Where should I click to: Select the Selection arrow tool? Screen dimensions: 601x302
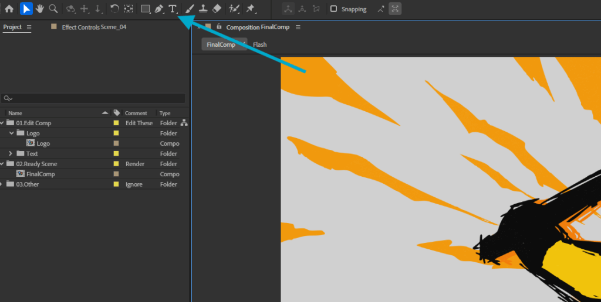coord(26,9)
